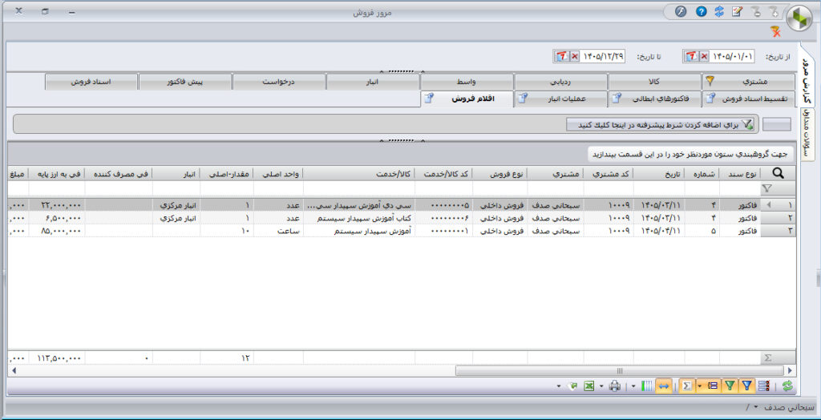Open settings via the wrench icon
The height and width of the screenshot is (420, 821).
click(x=681, y=12)
